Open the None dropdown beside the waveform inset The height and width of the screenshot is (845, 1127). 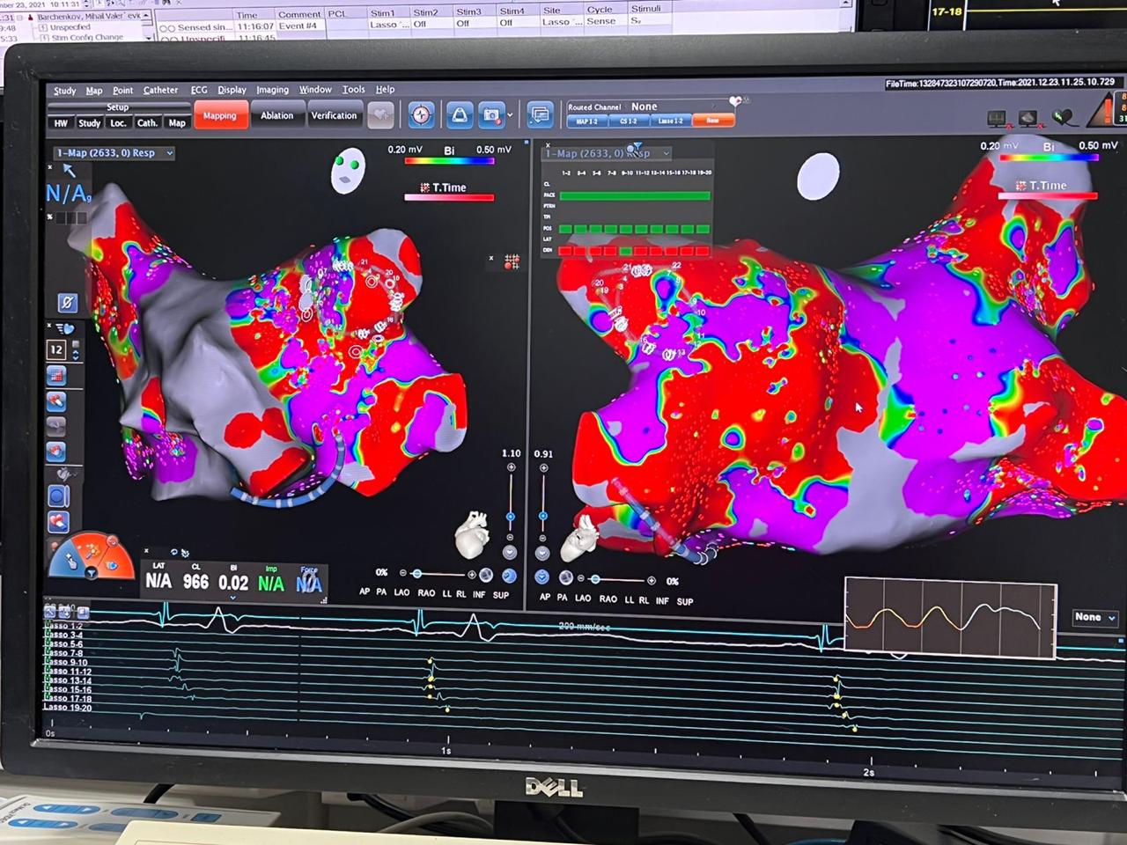click(x=1095, y=618)
